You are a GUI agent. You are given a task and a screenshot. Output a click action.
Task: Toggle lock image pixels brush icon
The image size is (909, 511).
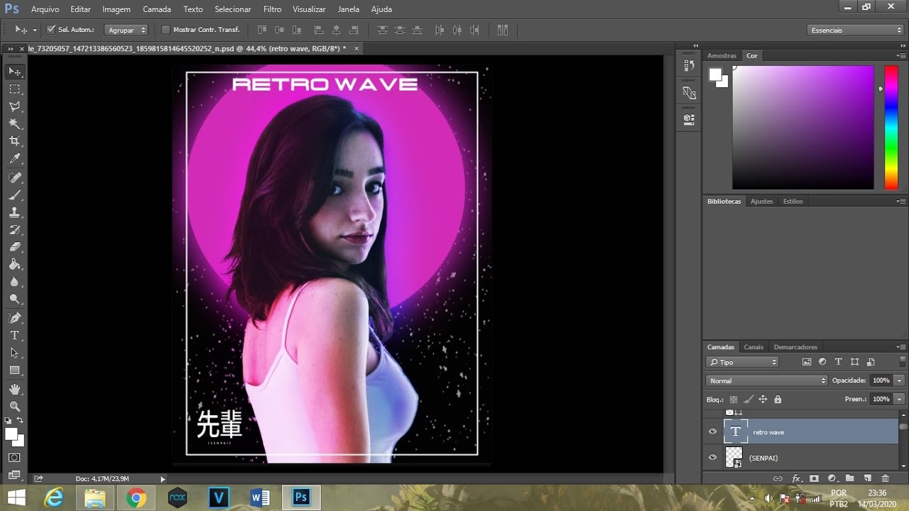coord(748,400)
